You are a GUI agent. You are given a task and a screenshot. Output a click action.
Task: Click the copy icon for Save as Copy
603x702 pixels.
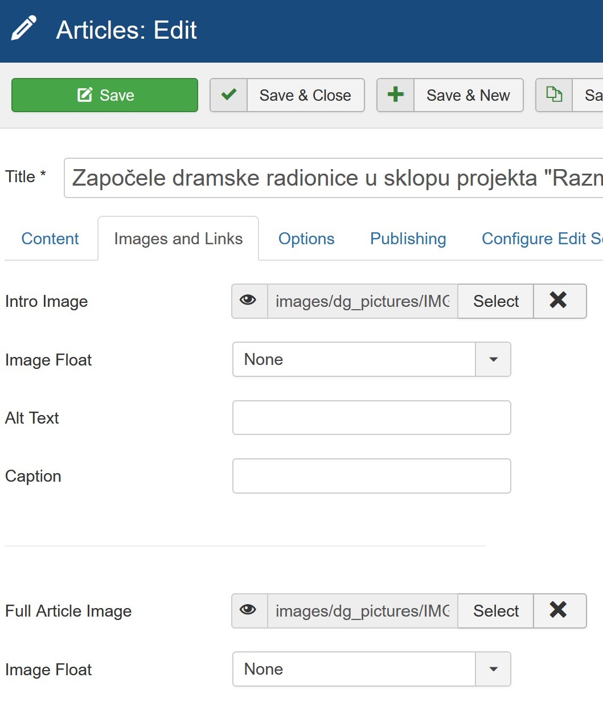554,95
